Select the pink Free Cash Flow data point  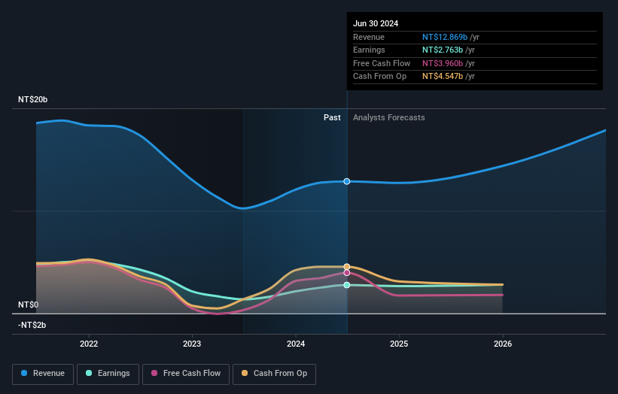pos(347,273)
